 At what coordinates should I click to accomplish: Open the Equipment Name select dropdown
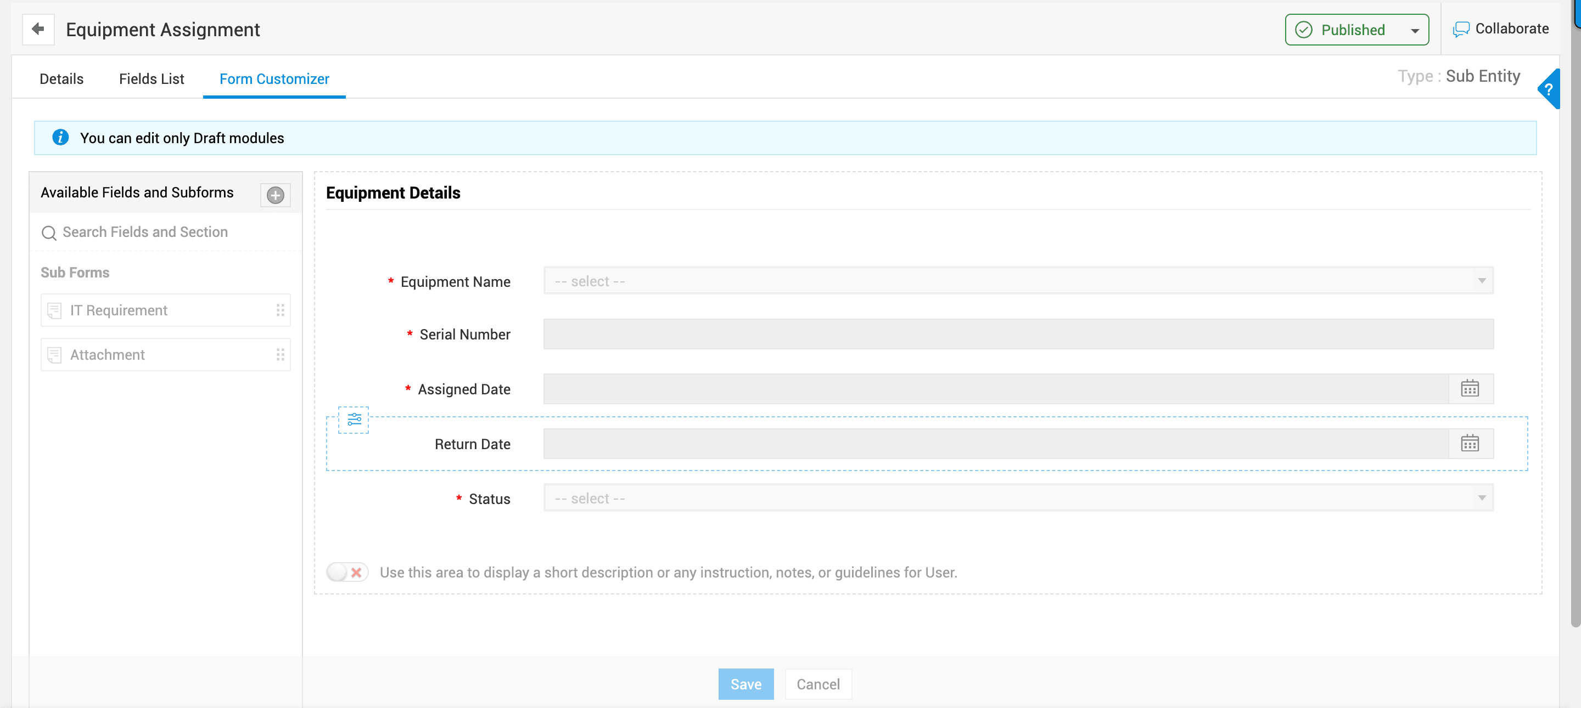[1018, 280]
